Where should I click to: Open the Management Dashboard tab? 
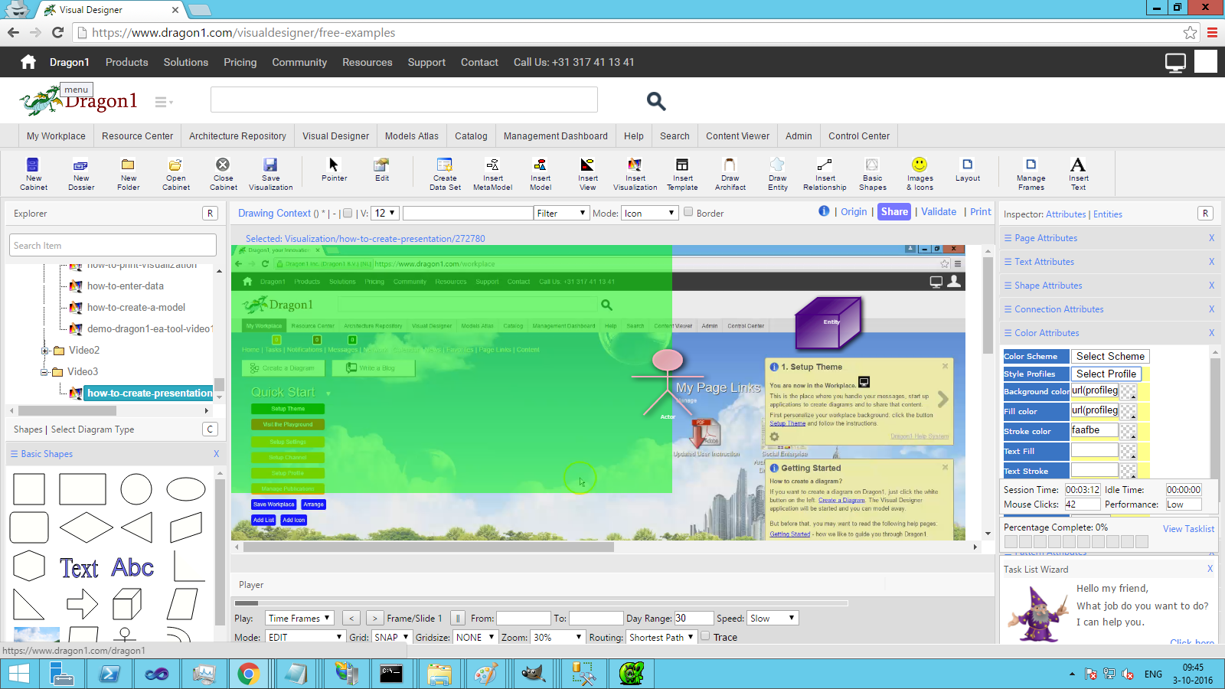pos(556,136)
